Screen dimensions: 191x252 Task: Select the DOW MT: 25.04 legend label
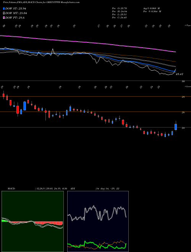tap(16, 13)
